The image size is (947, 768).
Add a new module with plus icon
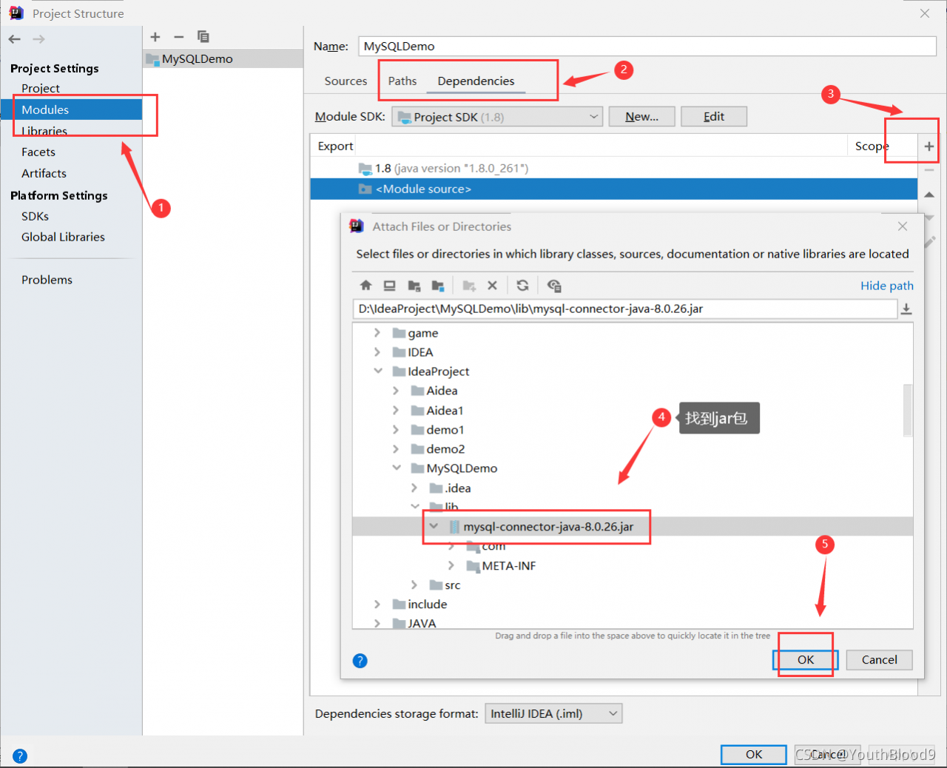click(155, 37)
